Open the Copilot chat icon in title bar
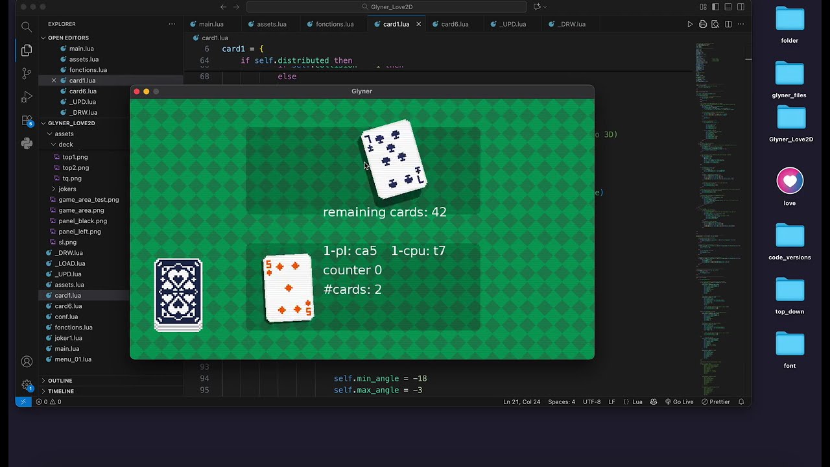830x467 pixels. (x=536, y=6)
